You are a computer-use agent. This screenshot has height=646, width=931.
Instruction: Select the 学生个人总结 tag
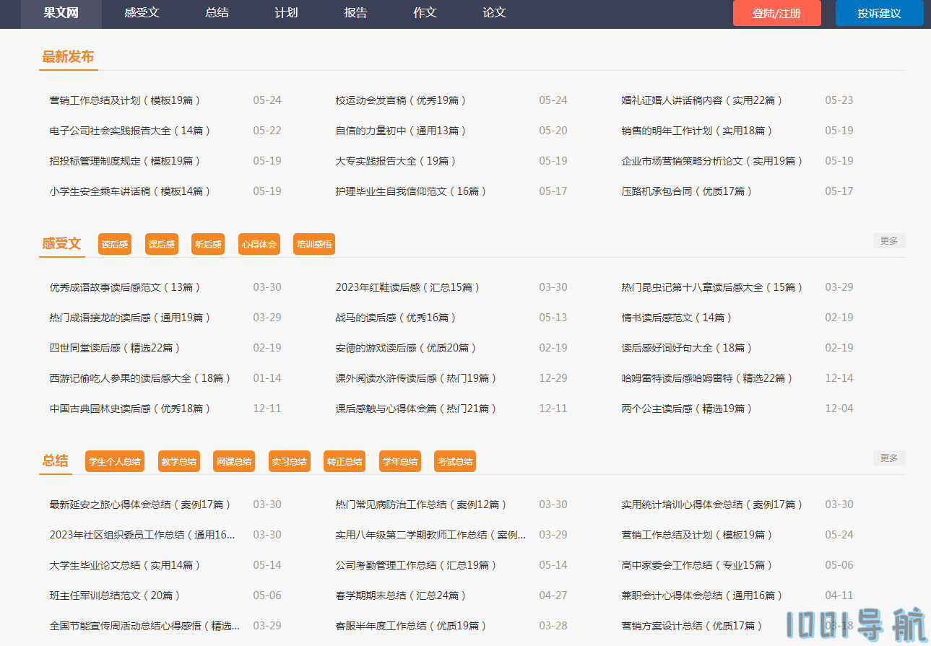click(114, 462)
